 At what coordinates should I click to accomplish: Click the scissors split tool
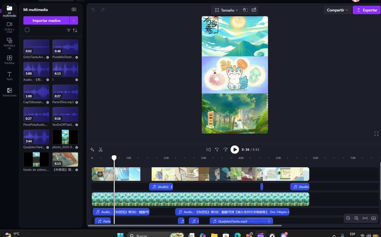click(101, 149)
